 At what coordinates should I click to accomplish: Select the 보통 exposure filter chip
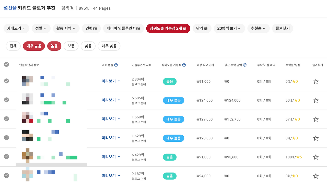coord(71,46)
